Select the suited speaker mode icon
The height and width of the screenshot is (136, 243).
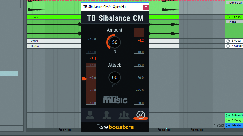107,115
